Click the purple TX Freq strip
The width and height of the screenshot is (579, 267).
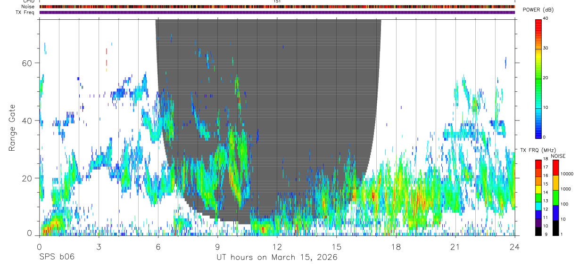[x=277, y=12]
